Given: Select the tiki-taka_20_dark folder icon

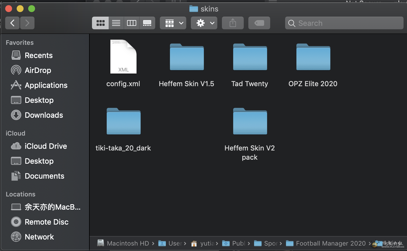Looking at the screenshot, I should pyautogui.click(x=124, y=121).
